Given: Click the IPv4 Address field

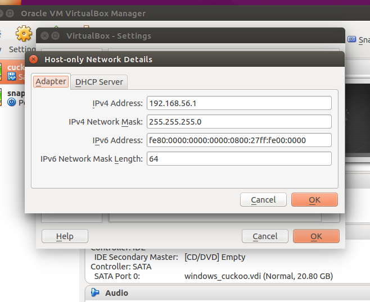Looking at the screenshot, I should click(239, 103).
